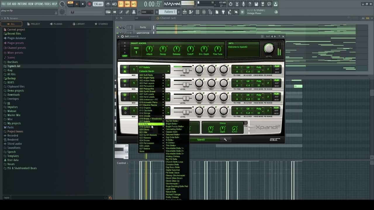Click the browser search magnifier icon
This screenshot has height=210, width=374.
click(110, 198)
